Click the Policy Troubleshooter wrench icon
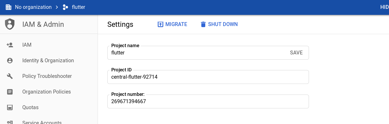This screenshot has height=124, width=389. (10, 76)
